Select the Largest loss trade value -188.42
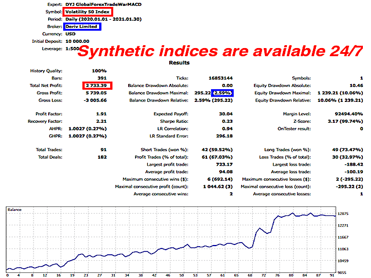The height and width of the screenshot is (278, 371). click(354, 164)
